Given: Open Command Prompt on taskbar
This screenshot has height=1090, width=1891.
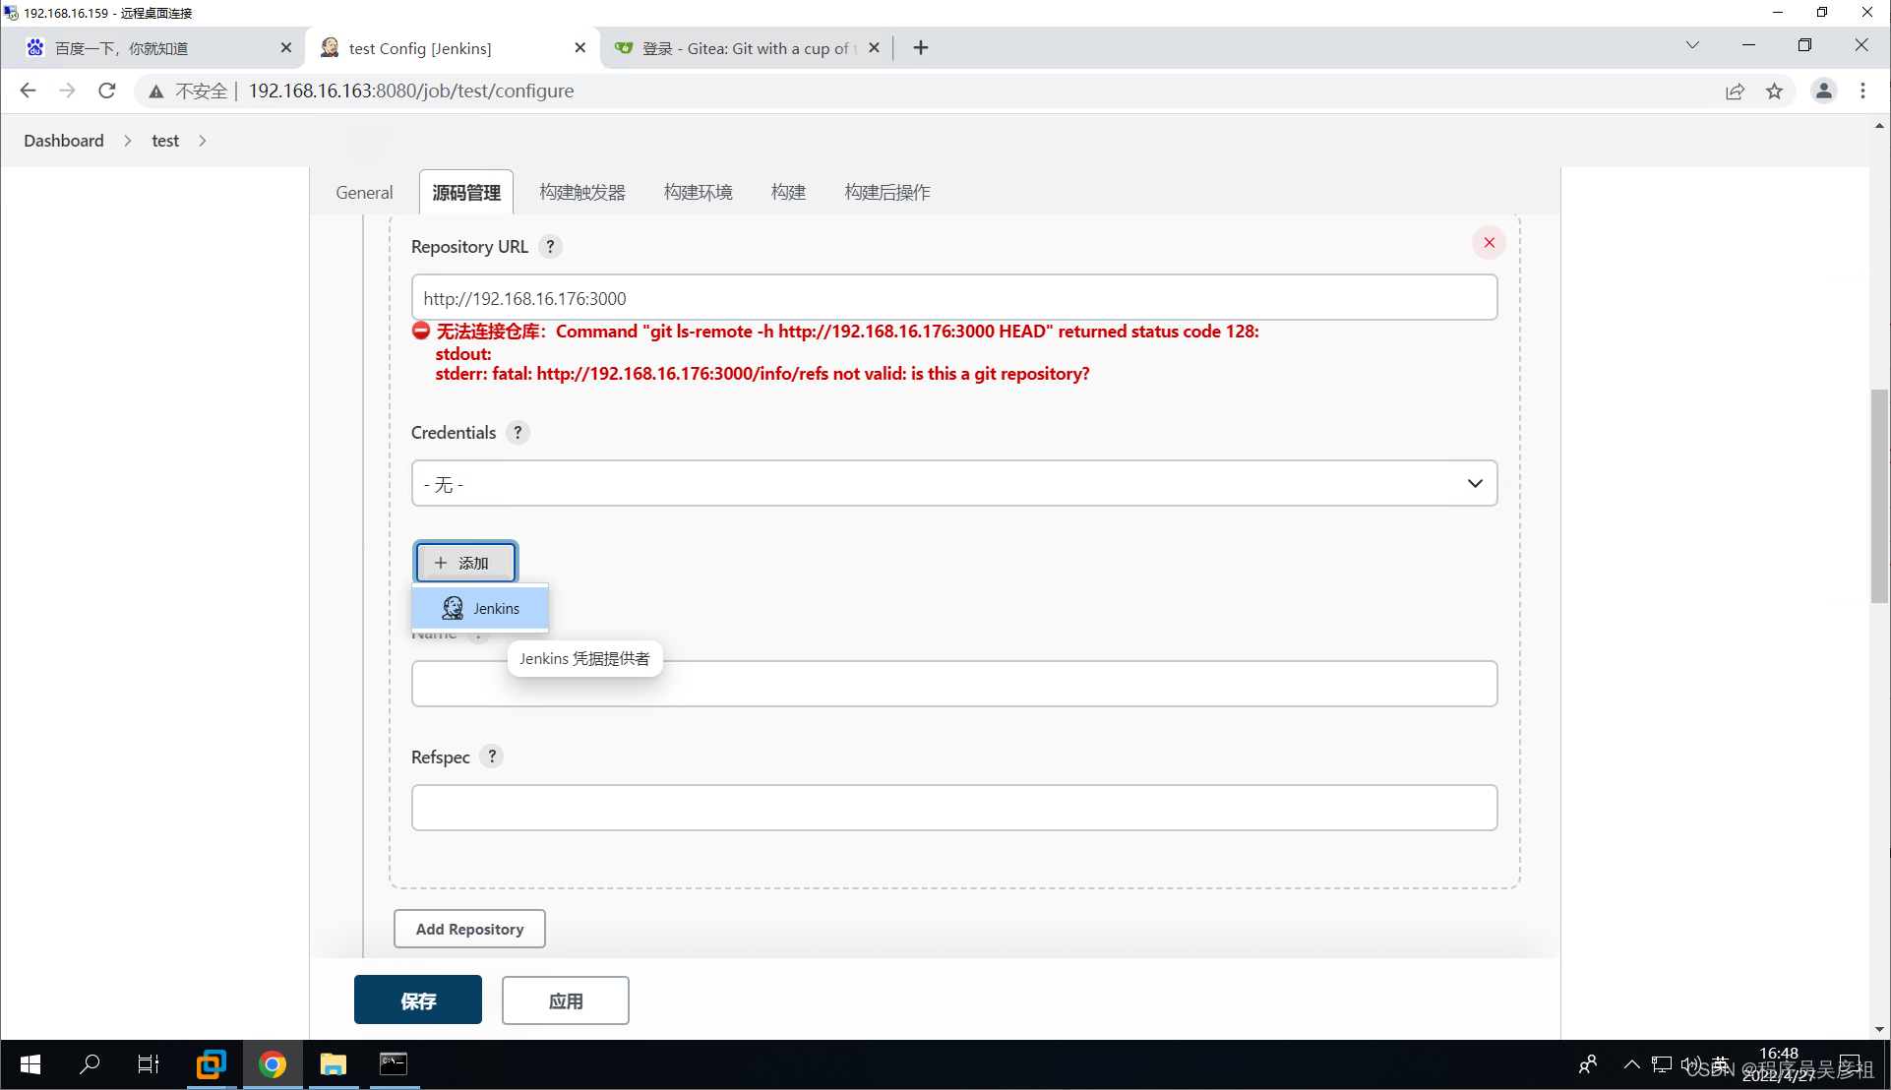Looking at the screenshot, I should point(394,1064).
